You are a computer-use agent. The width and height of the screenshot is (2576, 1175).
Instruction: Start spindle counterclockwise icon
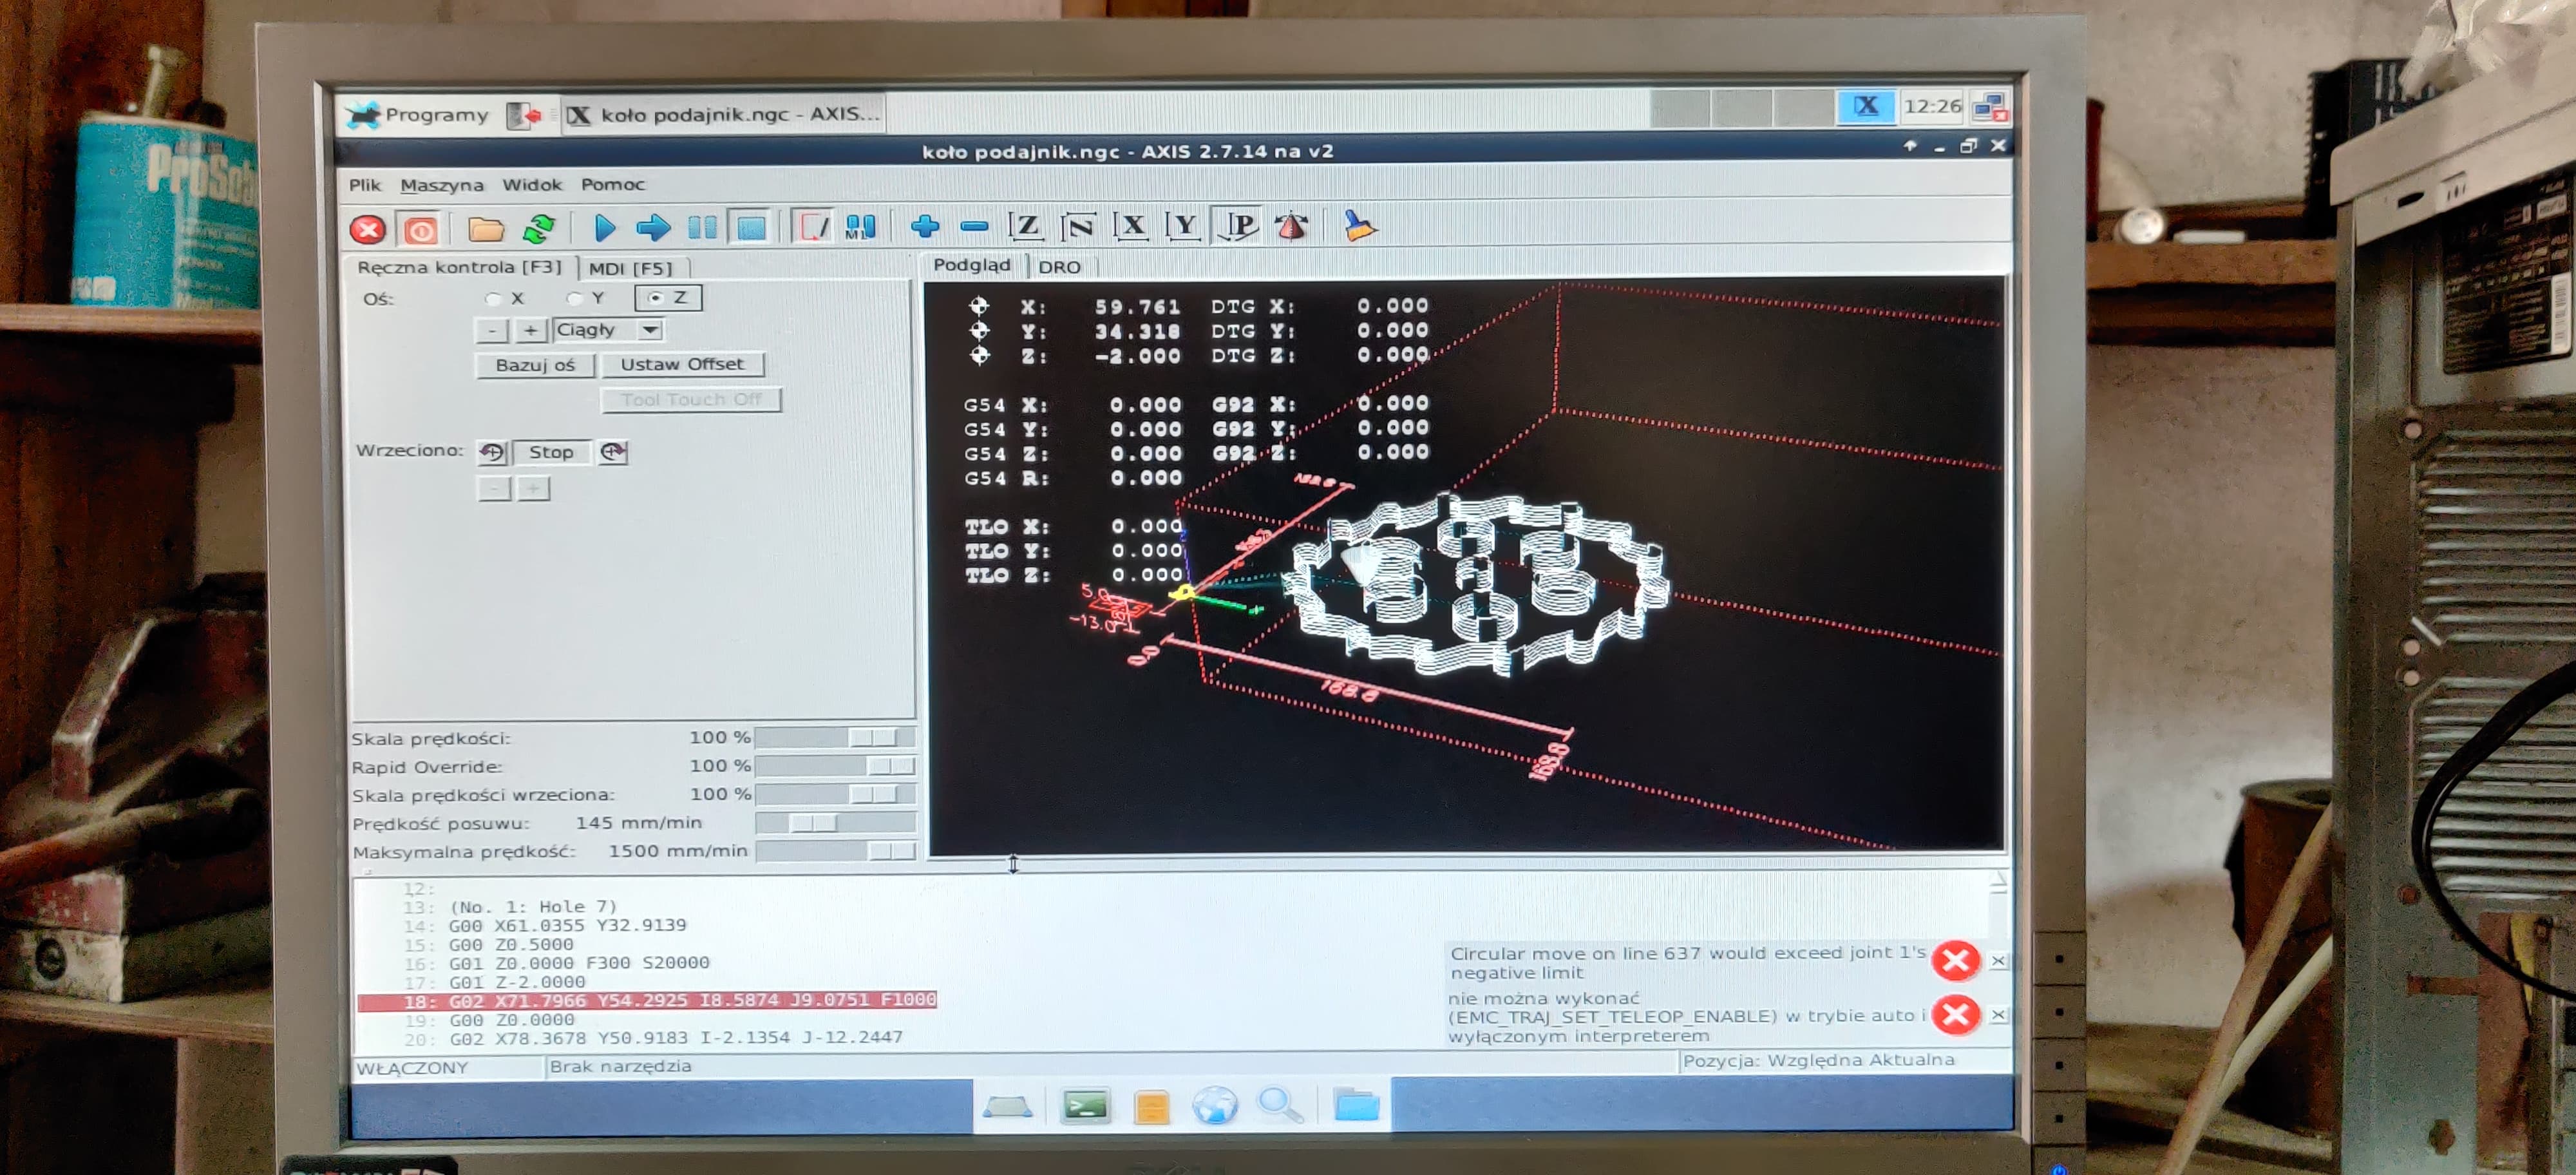(492, 453)
